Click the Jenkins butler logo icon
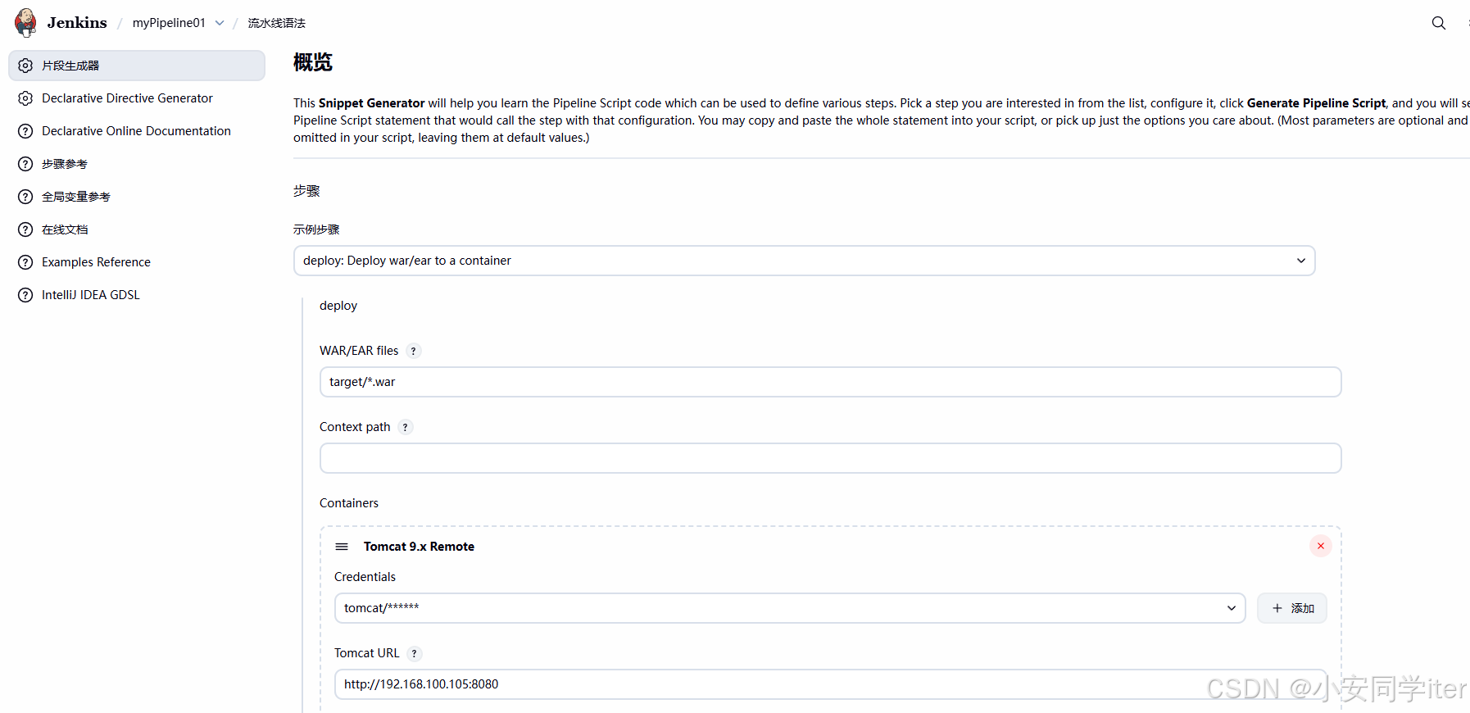 (x=26, y=23)
